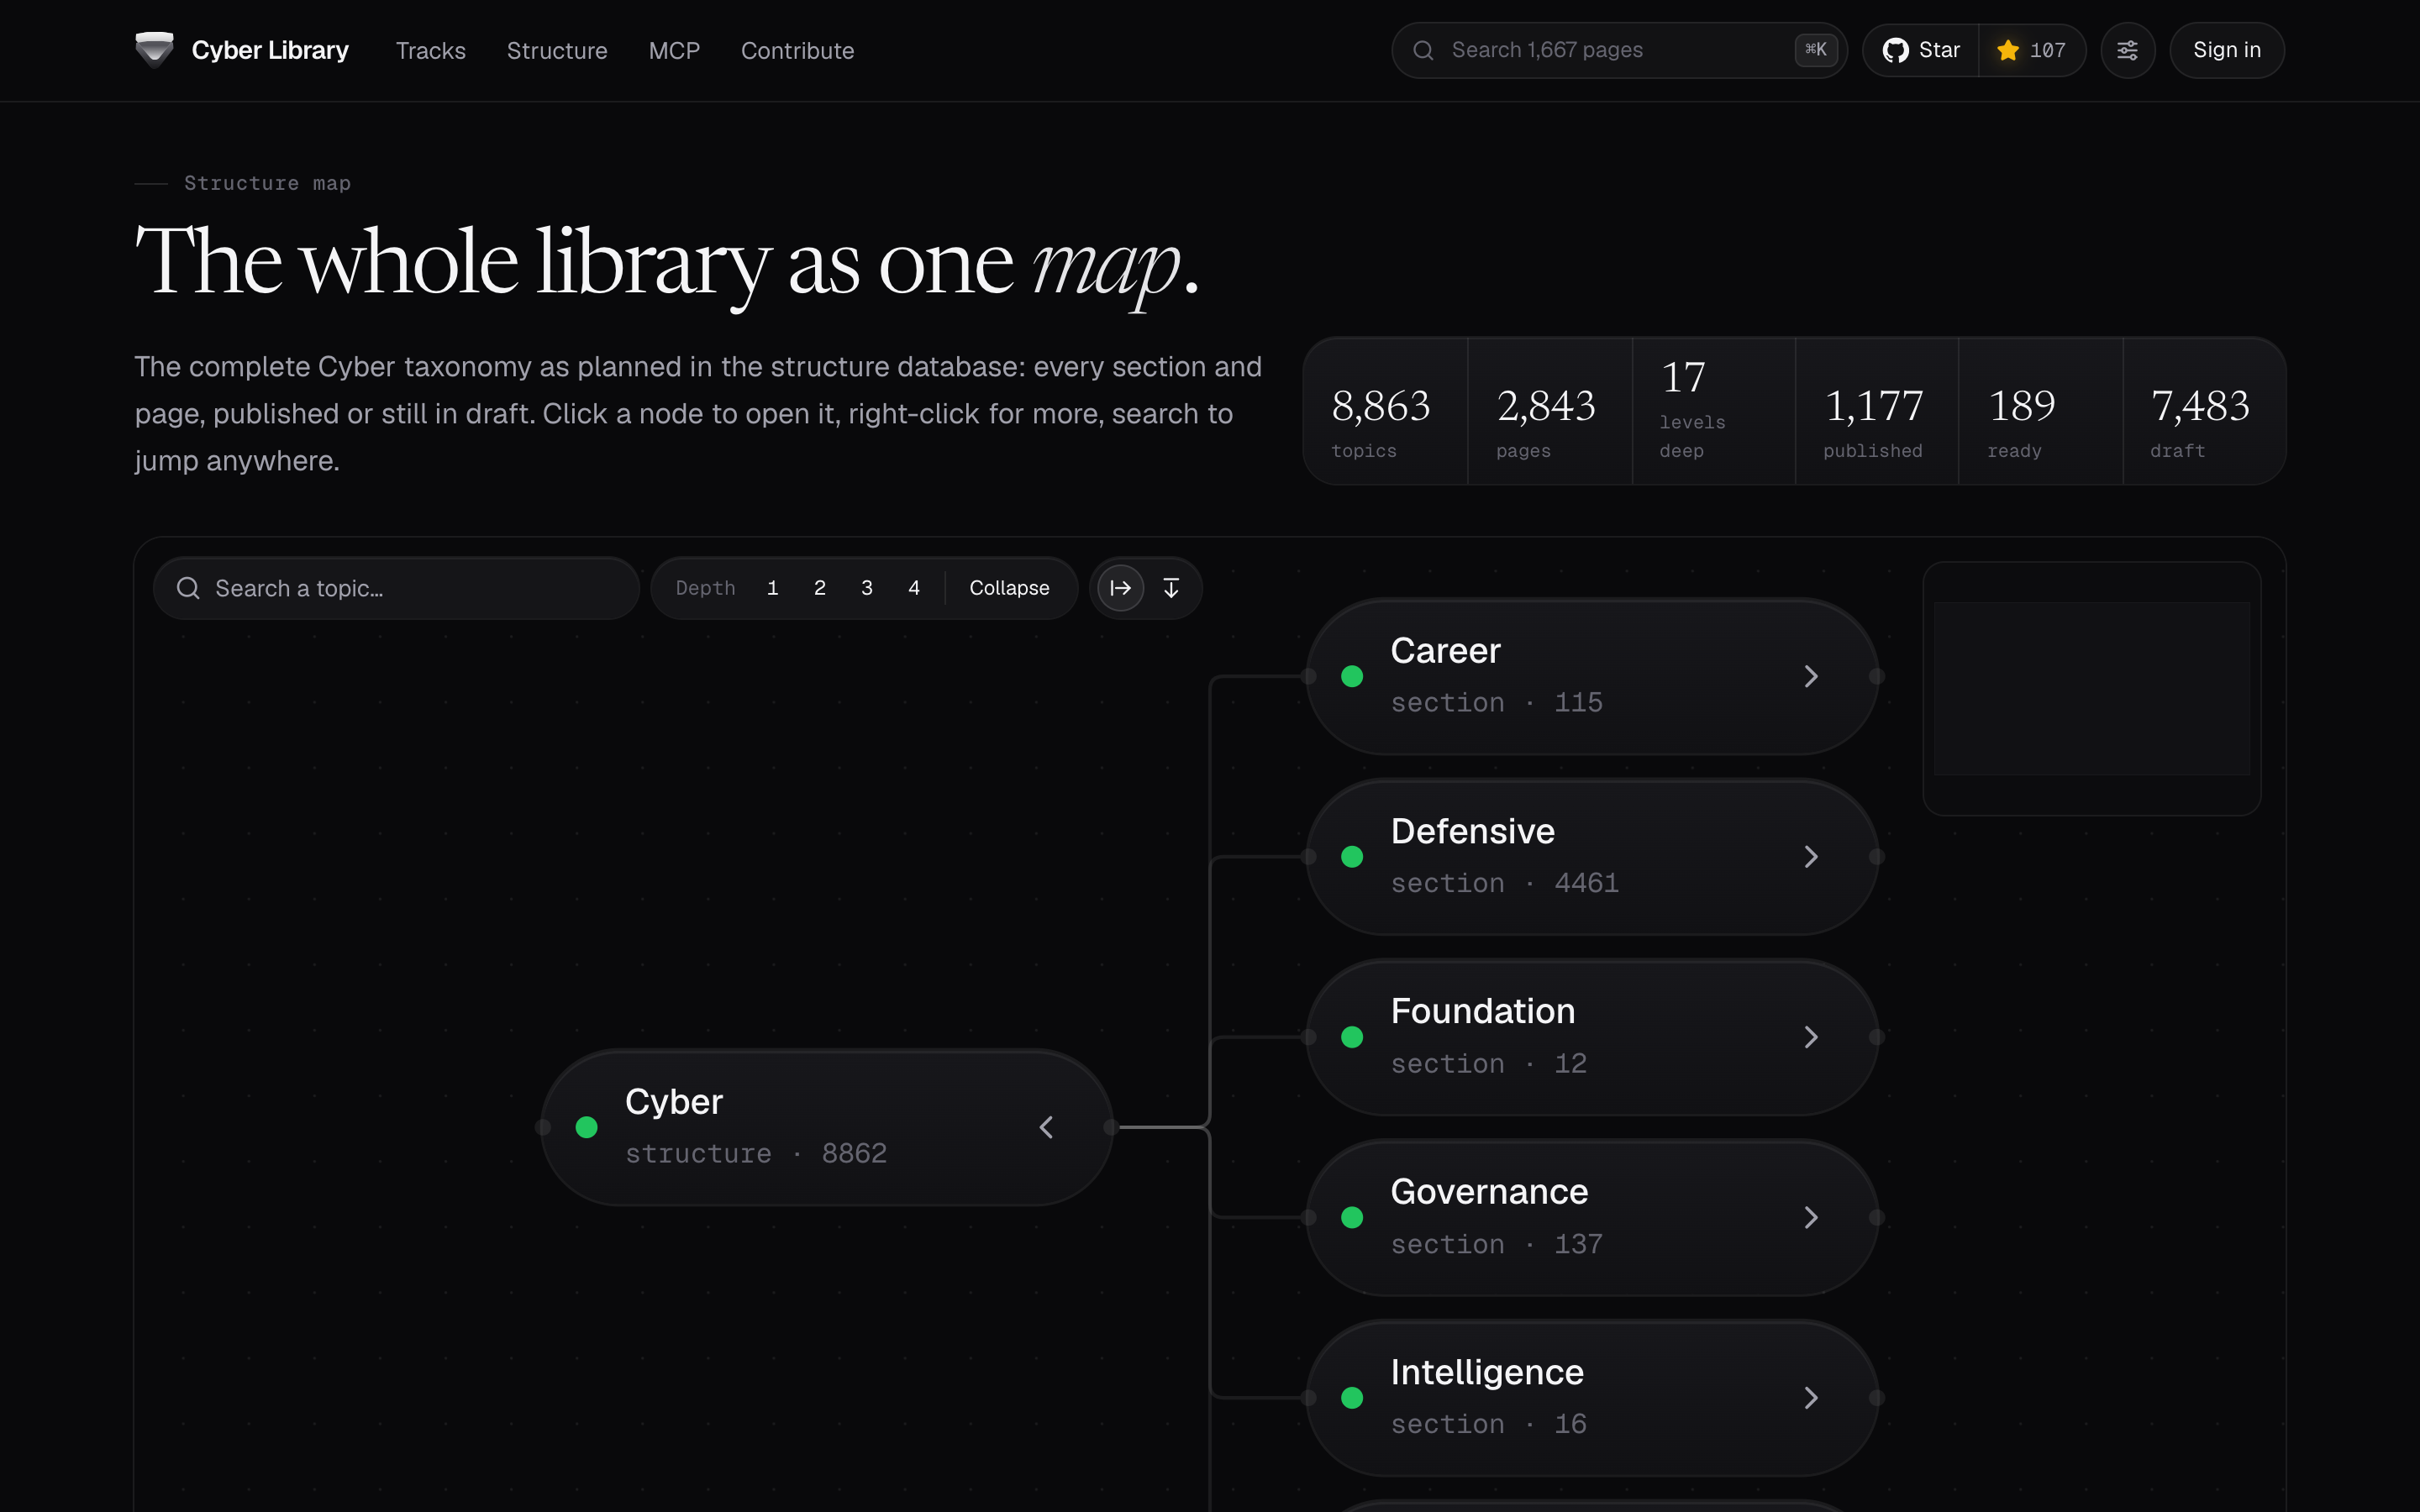The width and height of the screenshot is (2420, 1512).
Task: Switch to horizontal layout arrow icon
Action: pos(1120,588)
